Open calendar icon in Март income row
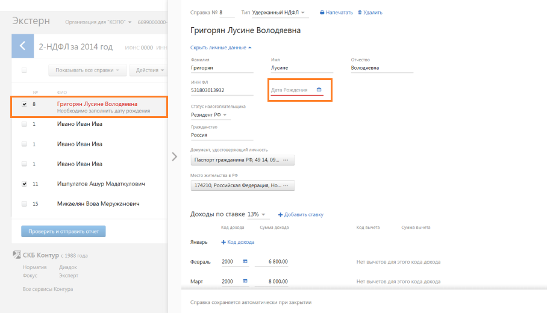Viewport: 547px width, 313px height. point(245,281)
